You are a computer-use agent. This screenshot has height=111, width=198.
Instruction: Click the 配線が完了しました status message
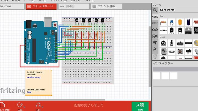click(89, 105)
